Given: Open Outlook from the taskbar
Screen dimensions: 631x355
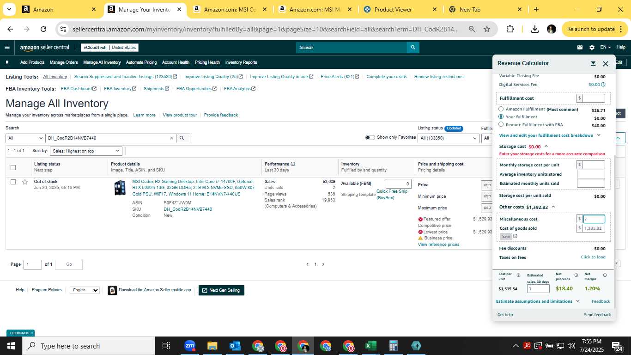Looking at the screenshot, I should tap(235, 346).
